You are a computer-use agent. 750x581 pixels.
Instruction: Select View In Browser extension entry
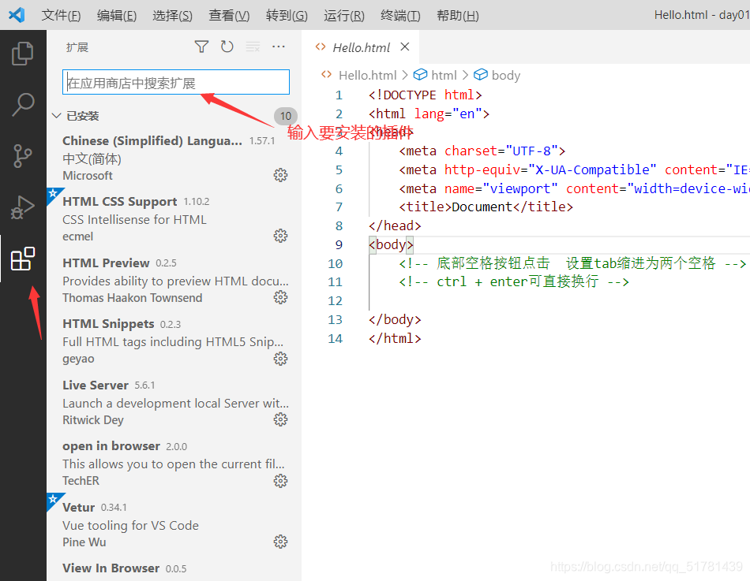174,568
